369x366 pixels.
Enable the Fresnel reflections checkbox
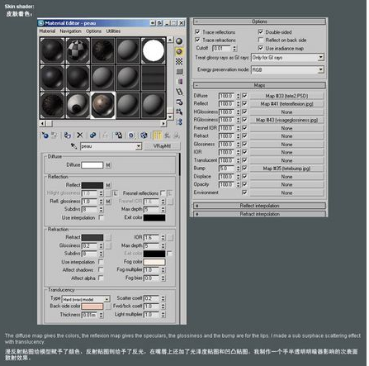point(163,193)
